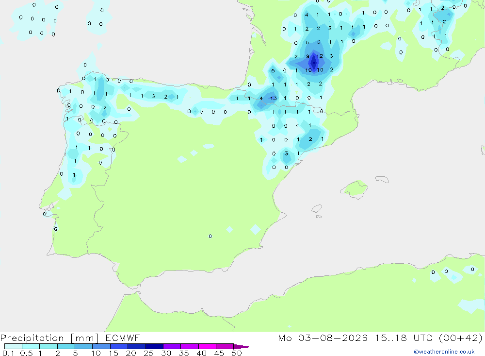Click the Mallorca island on the map
485x356 pixels.
coord(355,189)
